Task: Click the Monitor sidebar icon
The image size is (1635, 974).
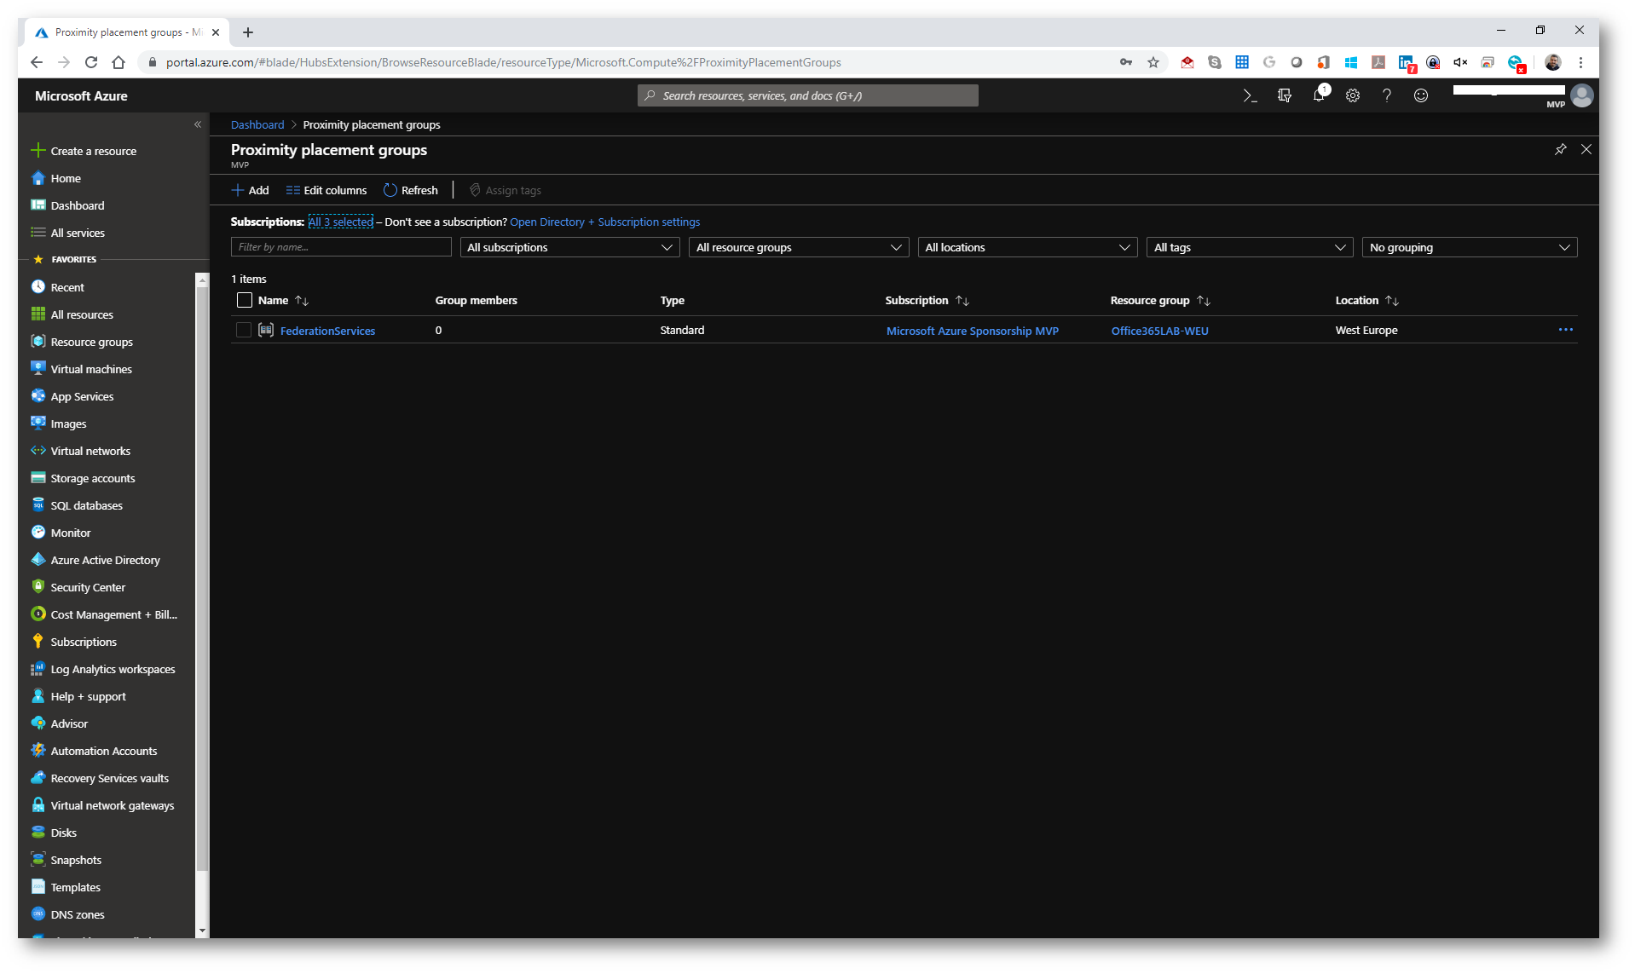Action: pos(38,533)
